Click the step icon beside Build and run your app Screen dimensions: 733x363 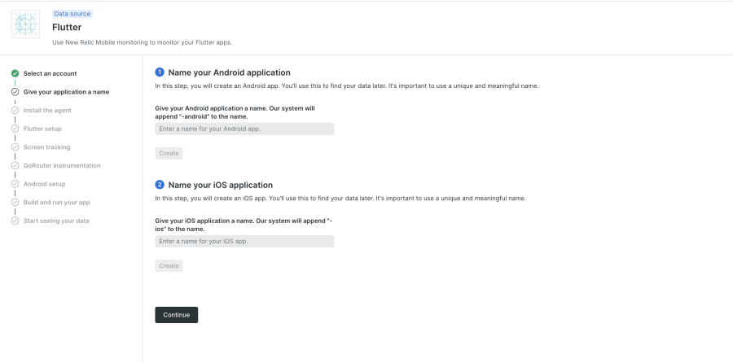click(15, 202)
